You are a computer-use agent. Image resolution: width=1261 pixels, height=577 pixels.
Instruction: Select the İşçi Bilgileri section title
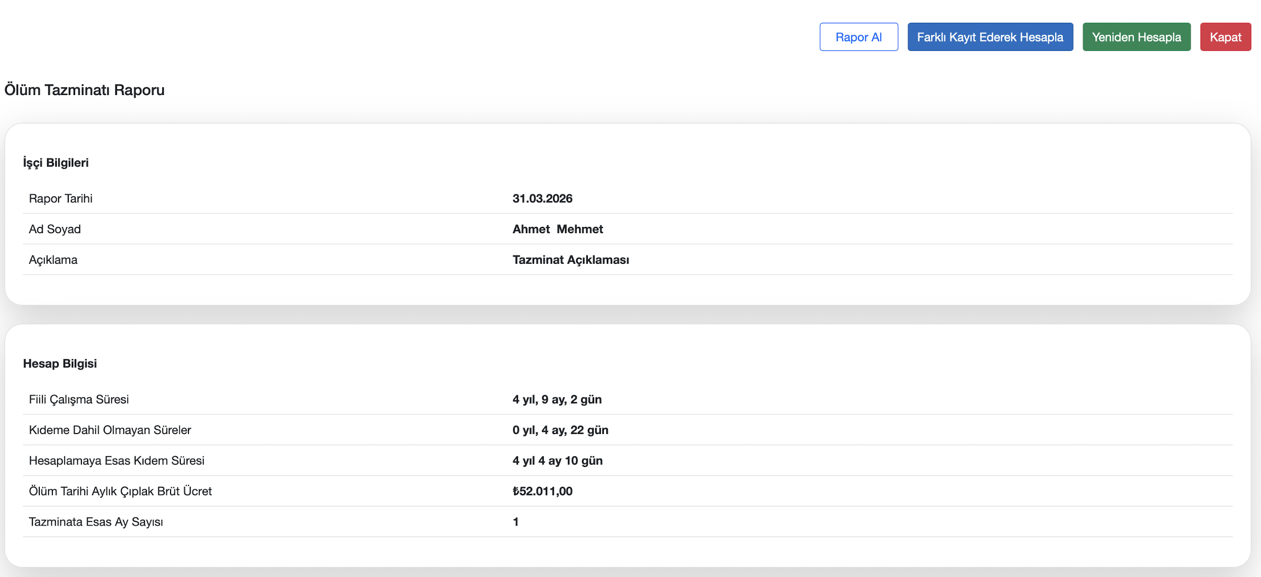[x=56, y=162]
